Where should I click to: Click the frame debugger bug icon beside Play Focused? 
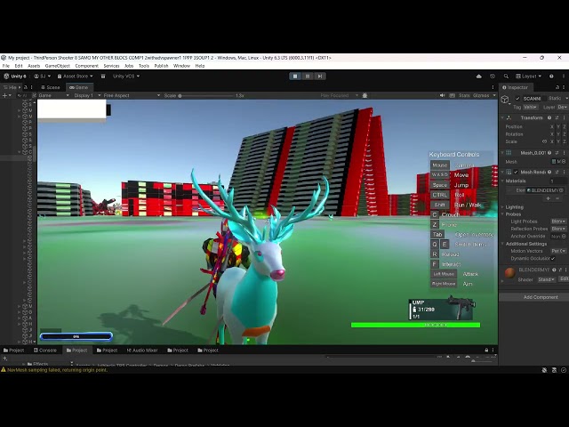coord(365,95)
